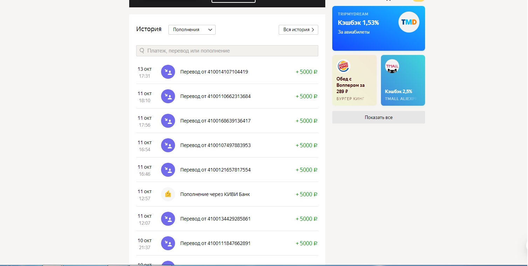Click the transfer icon for 4100121657817554 row
The width and height of the screenshot is (528, 266).
click(x=168, y=170)
